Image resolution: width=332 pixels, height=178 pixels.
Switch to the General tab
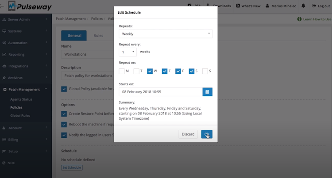(x=74, y=35)
